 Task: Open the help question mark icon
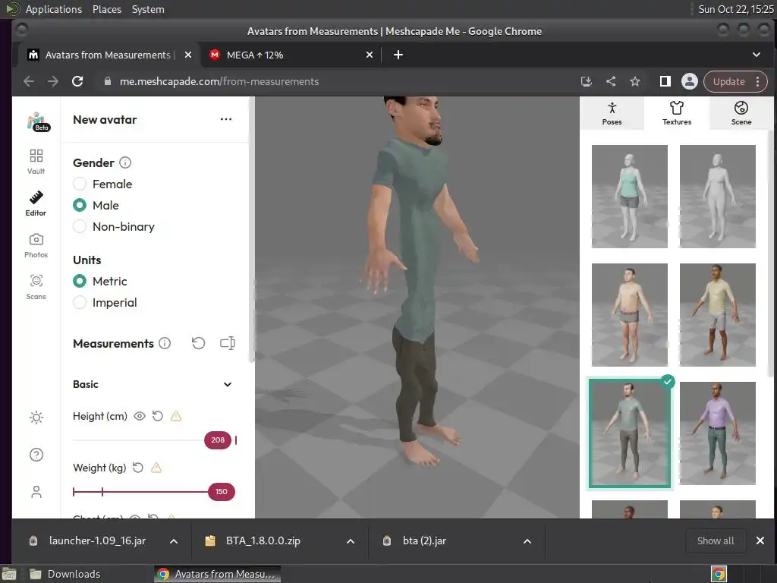point(36,455)
